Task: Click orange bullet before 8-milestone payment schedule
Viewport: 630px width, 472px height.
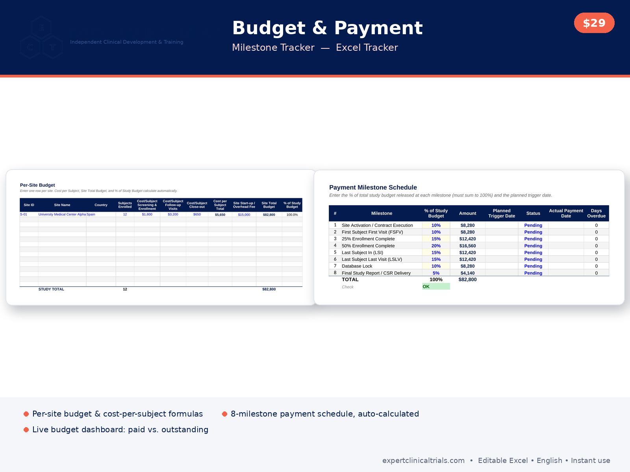Action: point(224,414)
